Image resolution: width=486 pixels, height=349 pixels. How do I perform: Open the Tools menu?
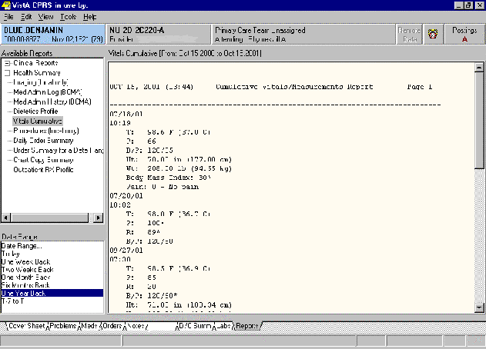68,17
